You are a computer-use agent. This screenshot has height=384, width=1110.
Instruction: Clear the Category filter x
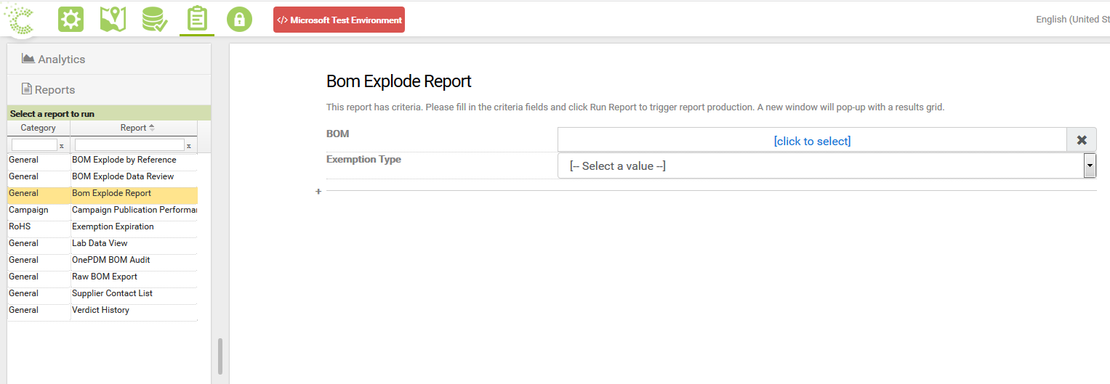pyautogui.click(x=62, y=145)
